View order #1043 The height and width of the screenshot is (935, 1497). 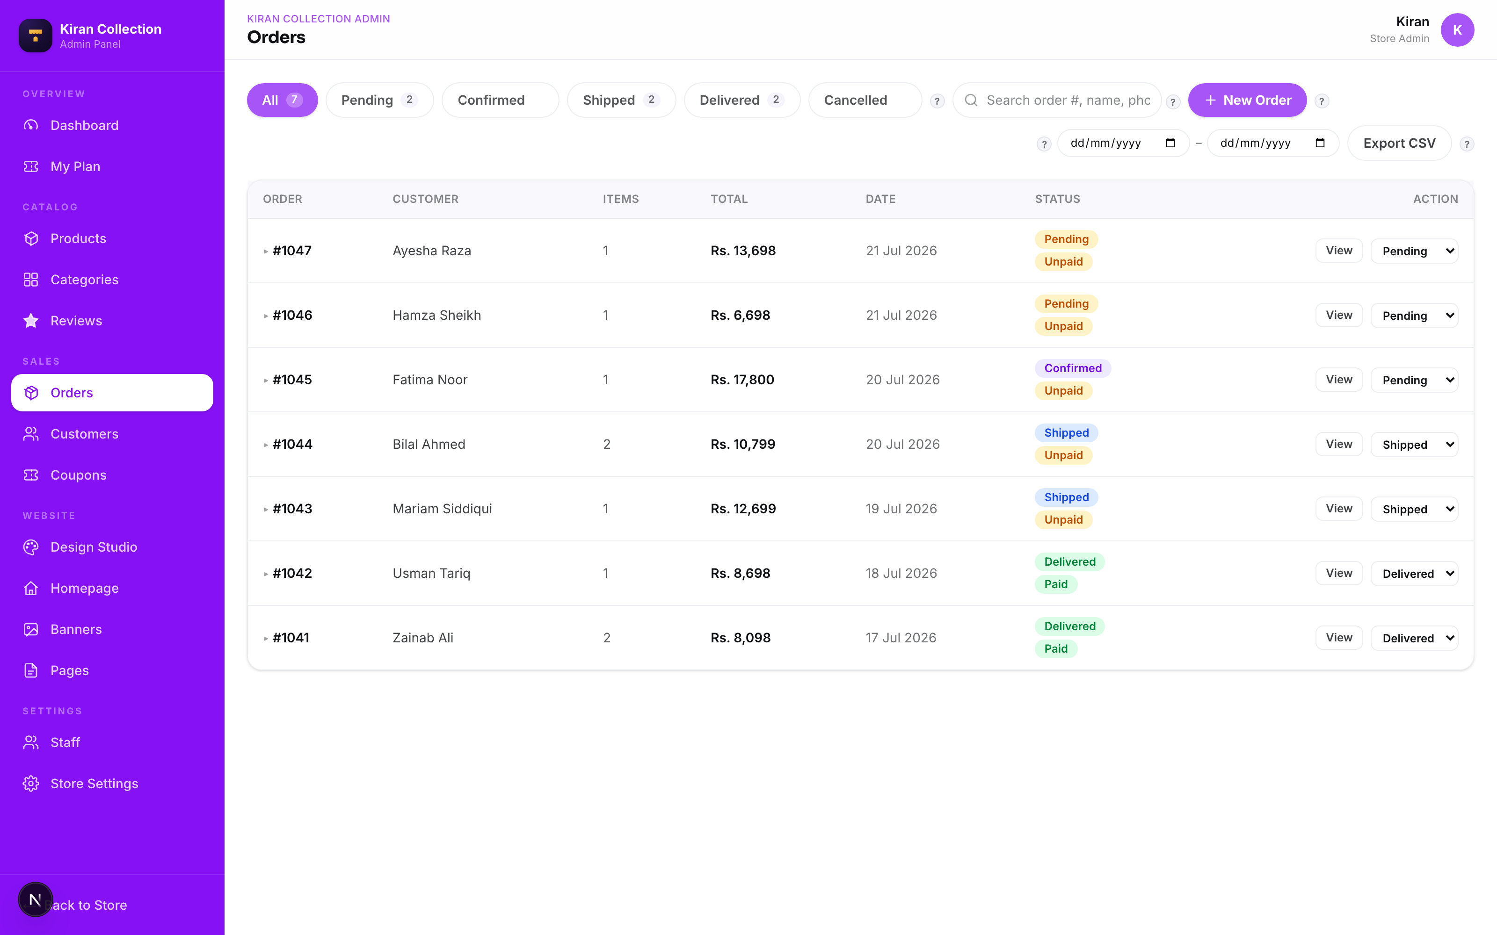click(x=1338, y=508)
